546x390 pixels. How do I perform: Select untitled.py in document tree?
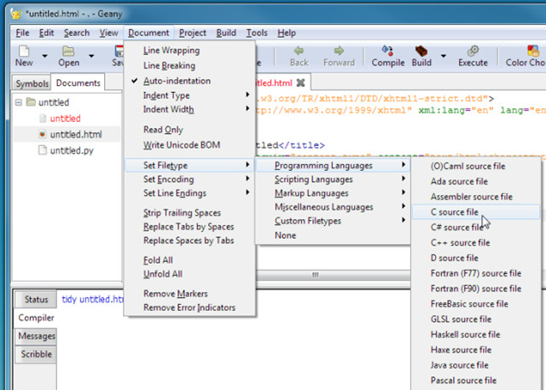click(x=72, y=150)
